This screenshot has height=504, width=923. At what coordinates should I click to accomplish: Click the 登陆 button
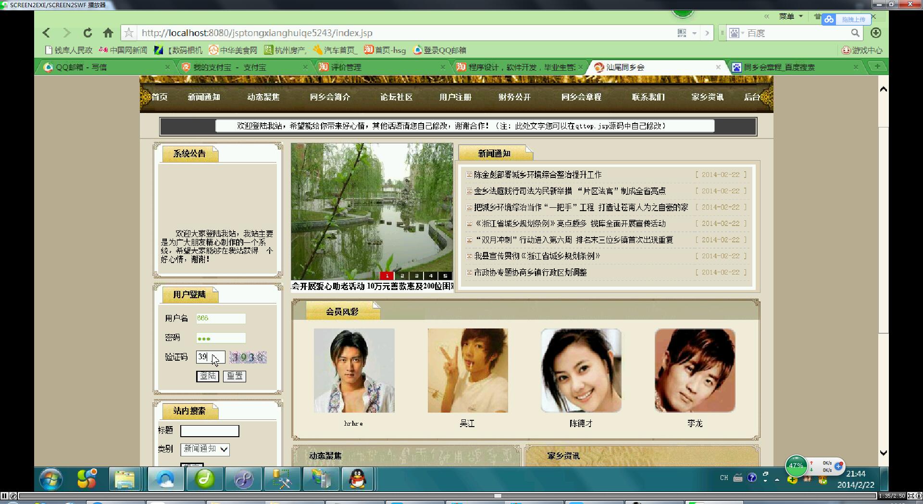[x=208, y=376]
